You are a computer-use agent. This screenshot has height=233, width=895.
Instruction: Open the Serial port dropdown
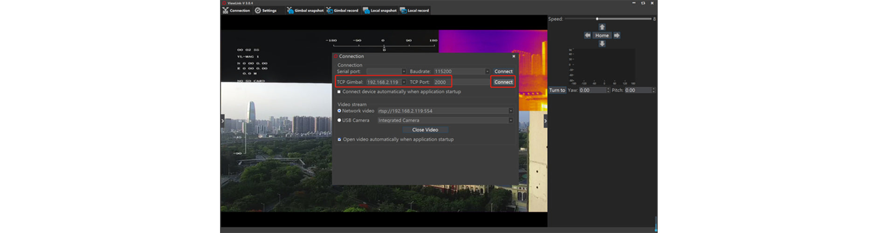coord(404,71)
